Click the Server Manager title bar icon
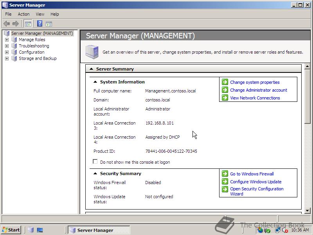This screenshot has width=313, height=235. (5, 5)
